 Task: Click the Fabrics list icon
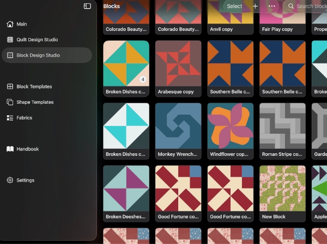coord(10,118)
